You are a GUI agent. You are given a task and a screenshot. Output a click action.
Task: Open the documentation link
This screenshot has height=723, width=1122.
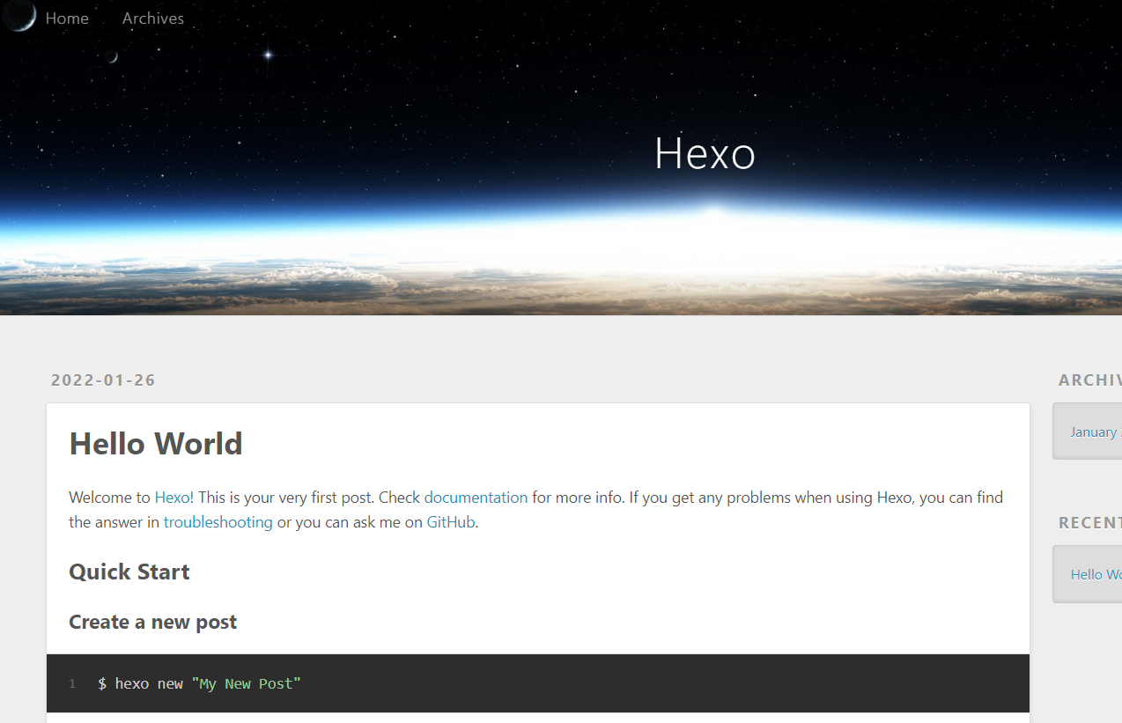[476, 498]
